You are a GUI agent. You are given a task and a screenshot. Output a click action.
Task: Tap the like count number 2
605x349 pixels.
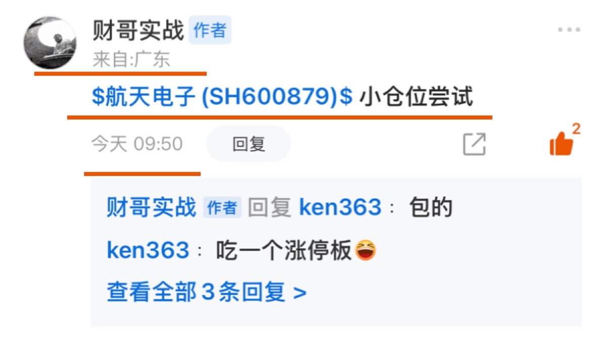point(576,129)
